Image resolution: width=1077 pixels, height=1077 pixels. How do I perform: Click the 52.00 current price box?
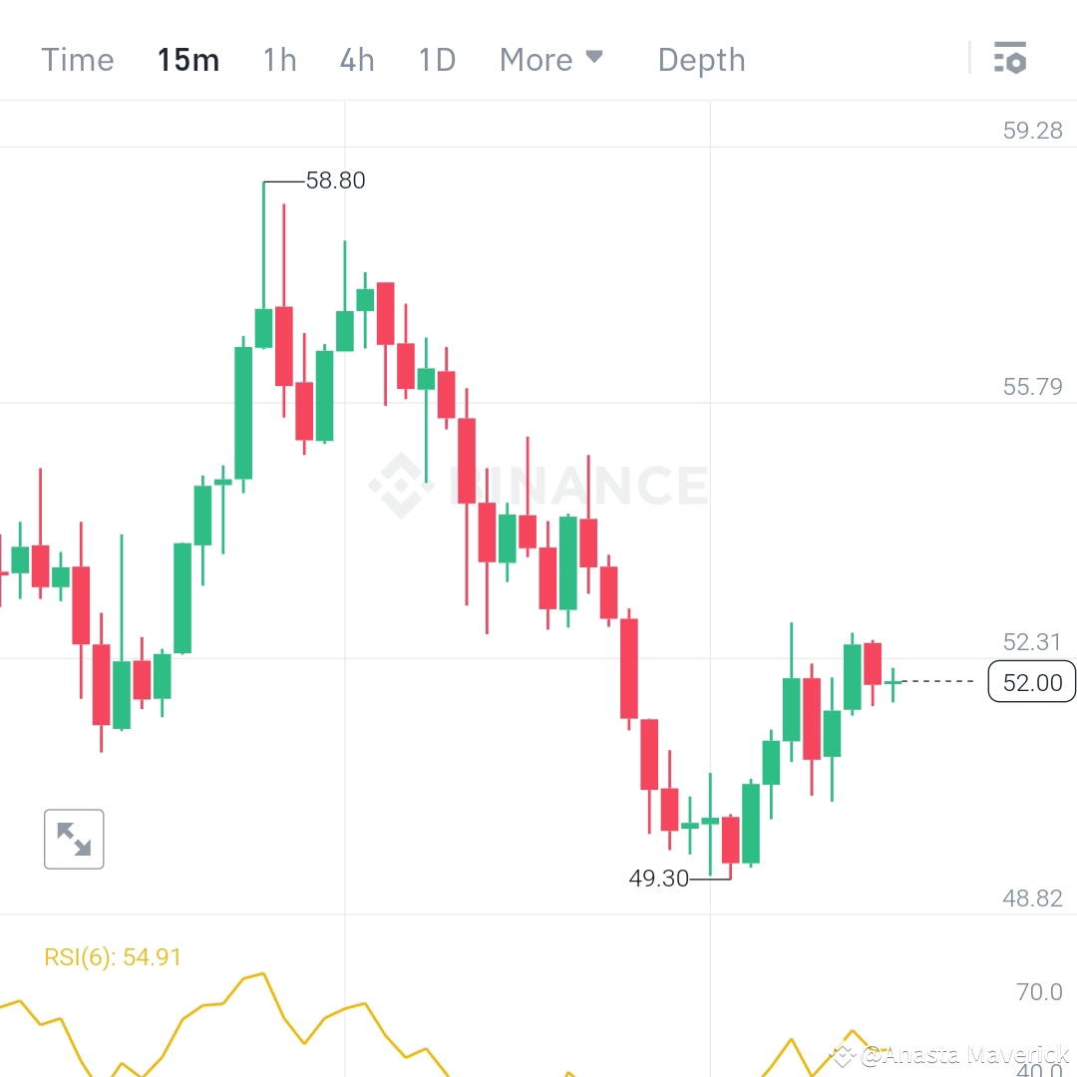point(1031,682)
